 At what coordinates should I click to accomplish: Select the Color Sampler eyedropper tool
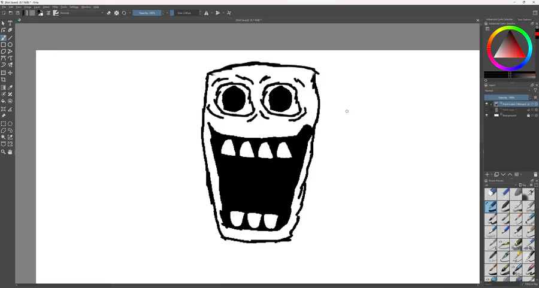pyautogui.click(x=10, y=87)
